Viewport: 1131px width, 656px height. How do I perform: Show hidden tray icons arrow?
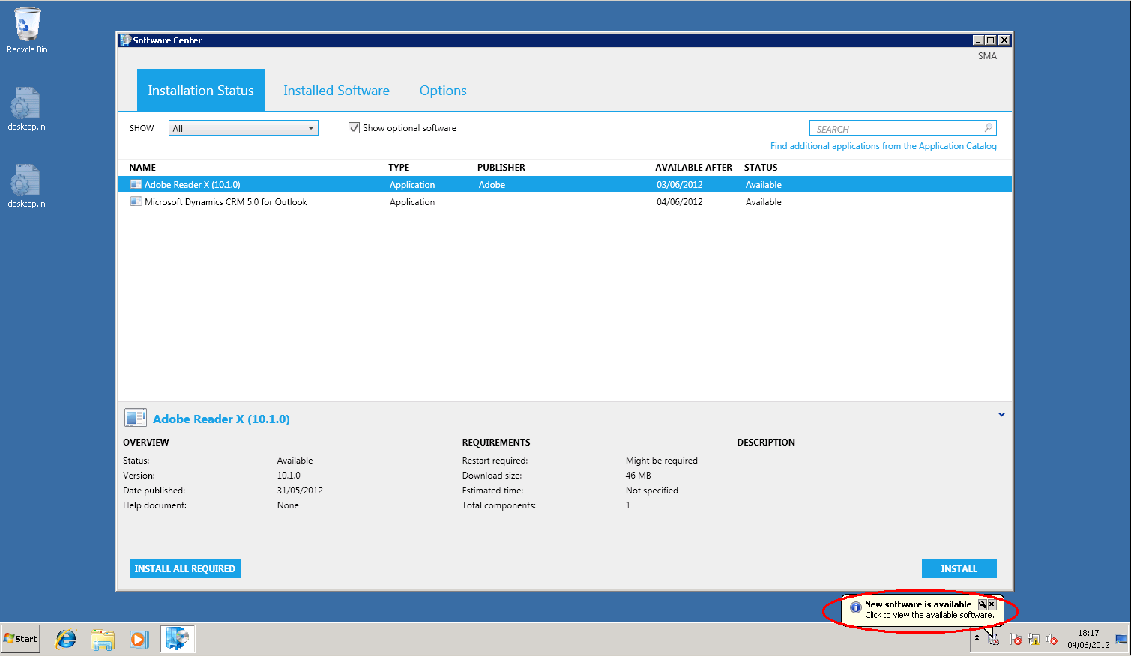pos(977,638)
